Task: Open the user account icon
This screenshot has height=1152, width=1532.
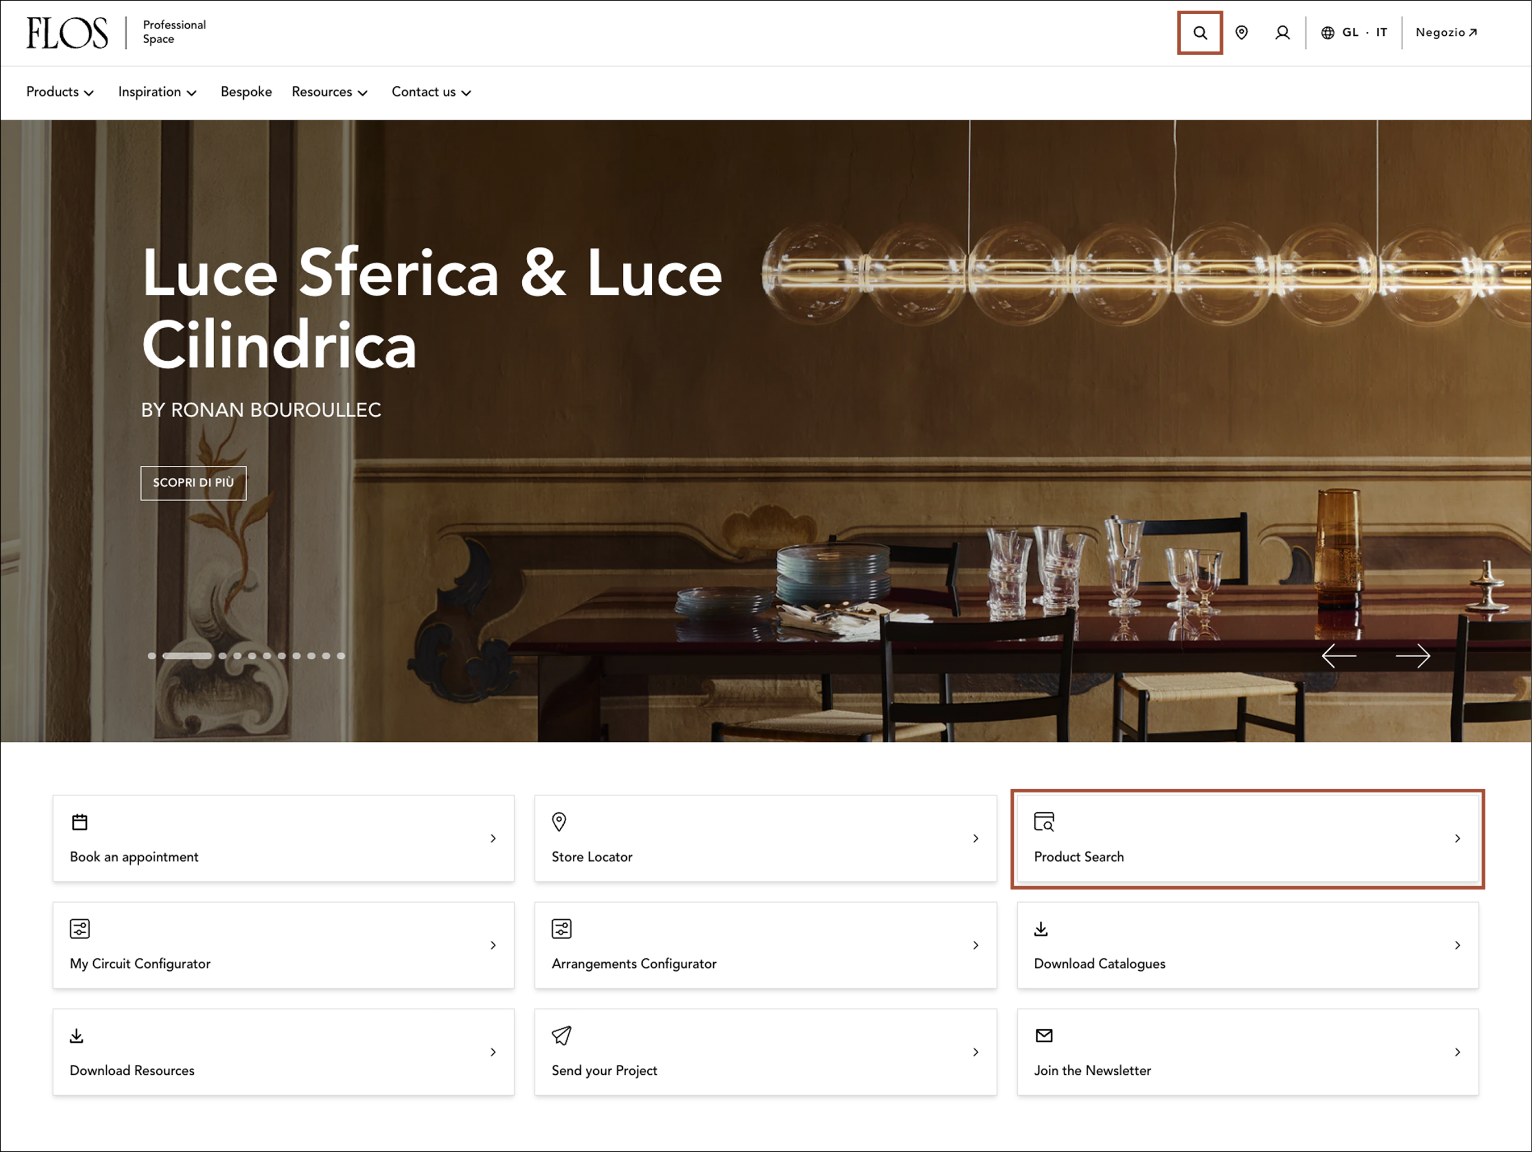Action: (x=1282, y=32)
